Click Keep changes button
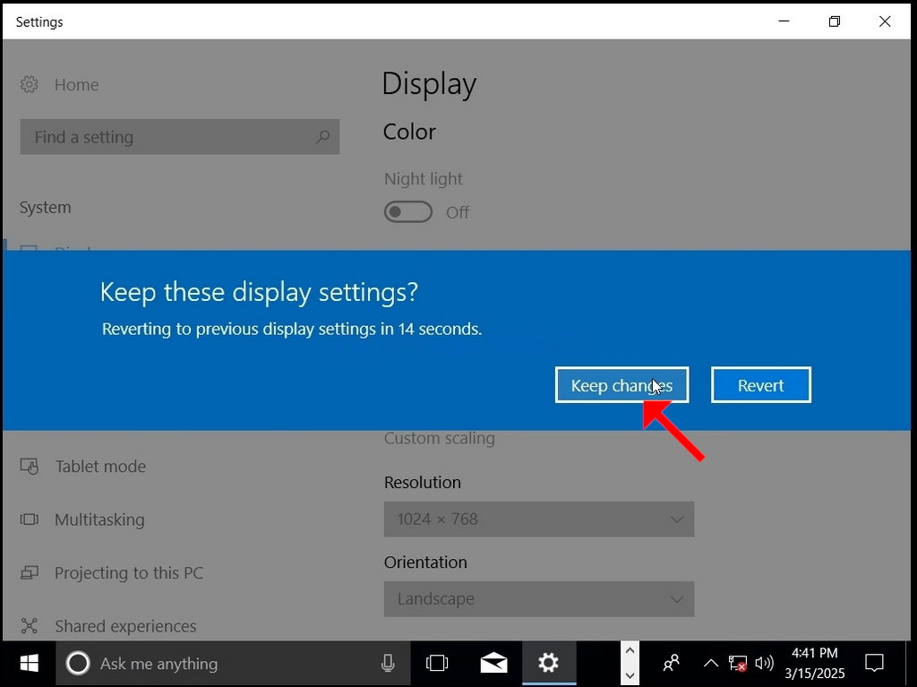This screenshot has width=917, height=687. pos(621,385)
